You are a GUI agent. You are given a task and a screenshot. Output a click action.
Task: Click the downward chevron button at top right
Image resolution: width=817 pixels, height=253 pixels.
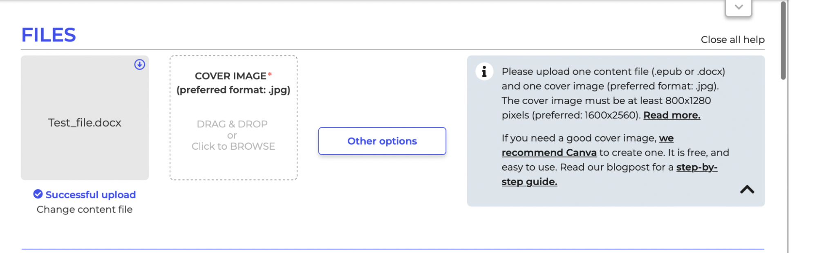(x=738, y=7)
